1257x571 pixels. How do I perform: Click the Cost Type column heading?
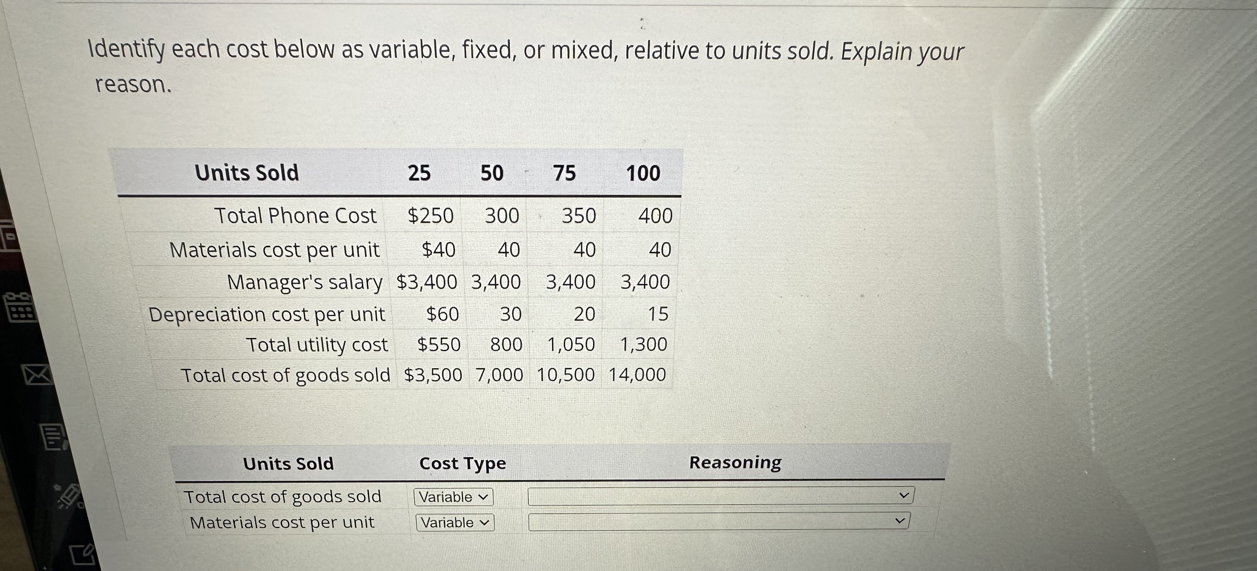(x=462, y=463)
